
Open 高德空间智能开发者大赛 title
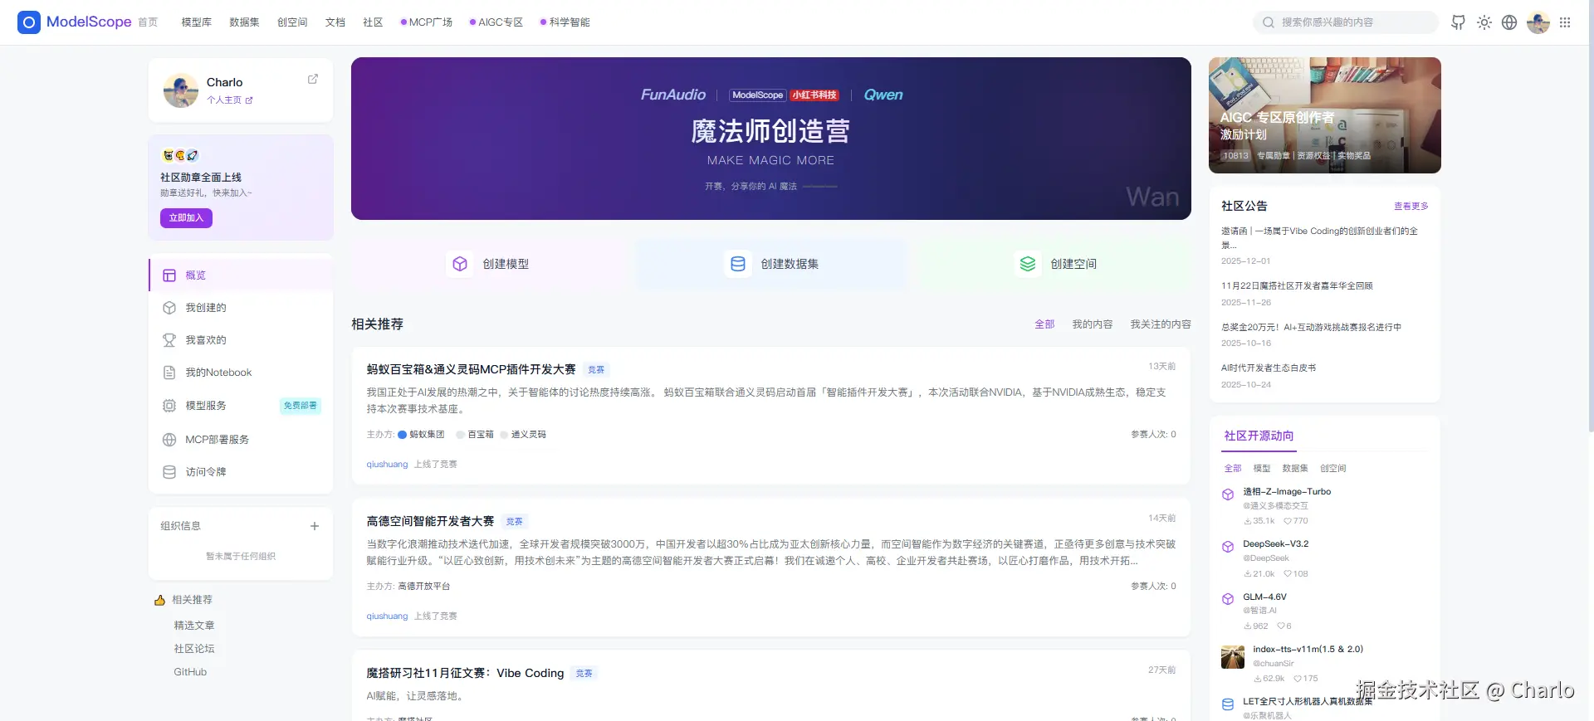[x=430, y=521]
